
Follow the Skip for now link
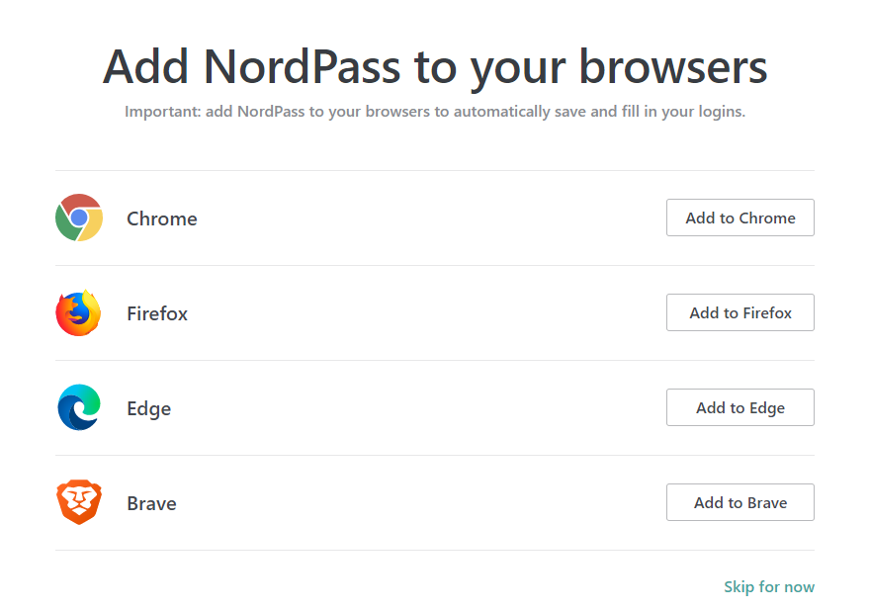point(769,586)
